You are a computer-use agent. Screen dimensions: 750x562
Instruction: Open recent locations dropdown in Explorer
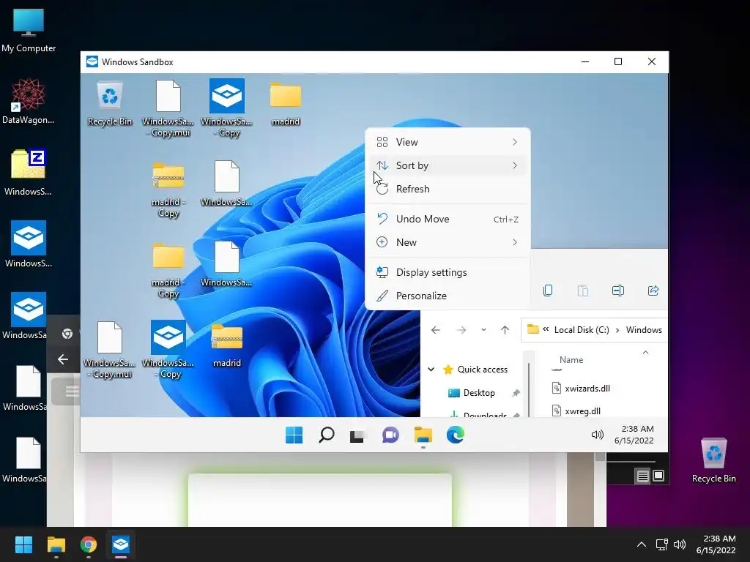(x=483, y=330)
